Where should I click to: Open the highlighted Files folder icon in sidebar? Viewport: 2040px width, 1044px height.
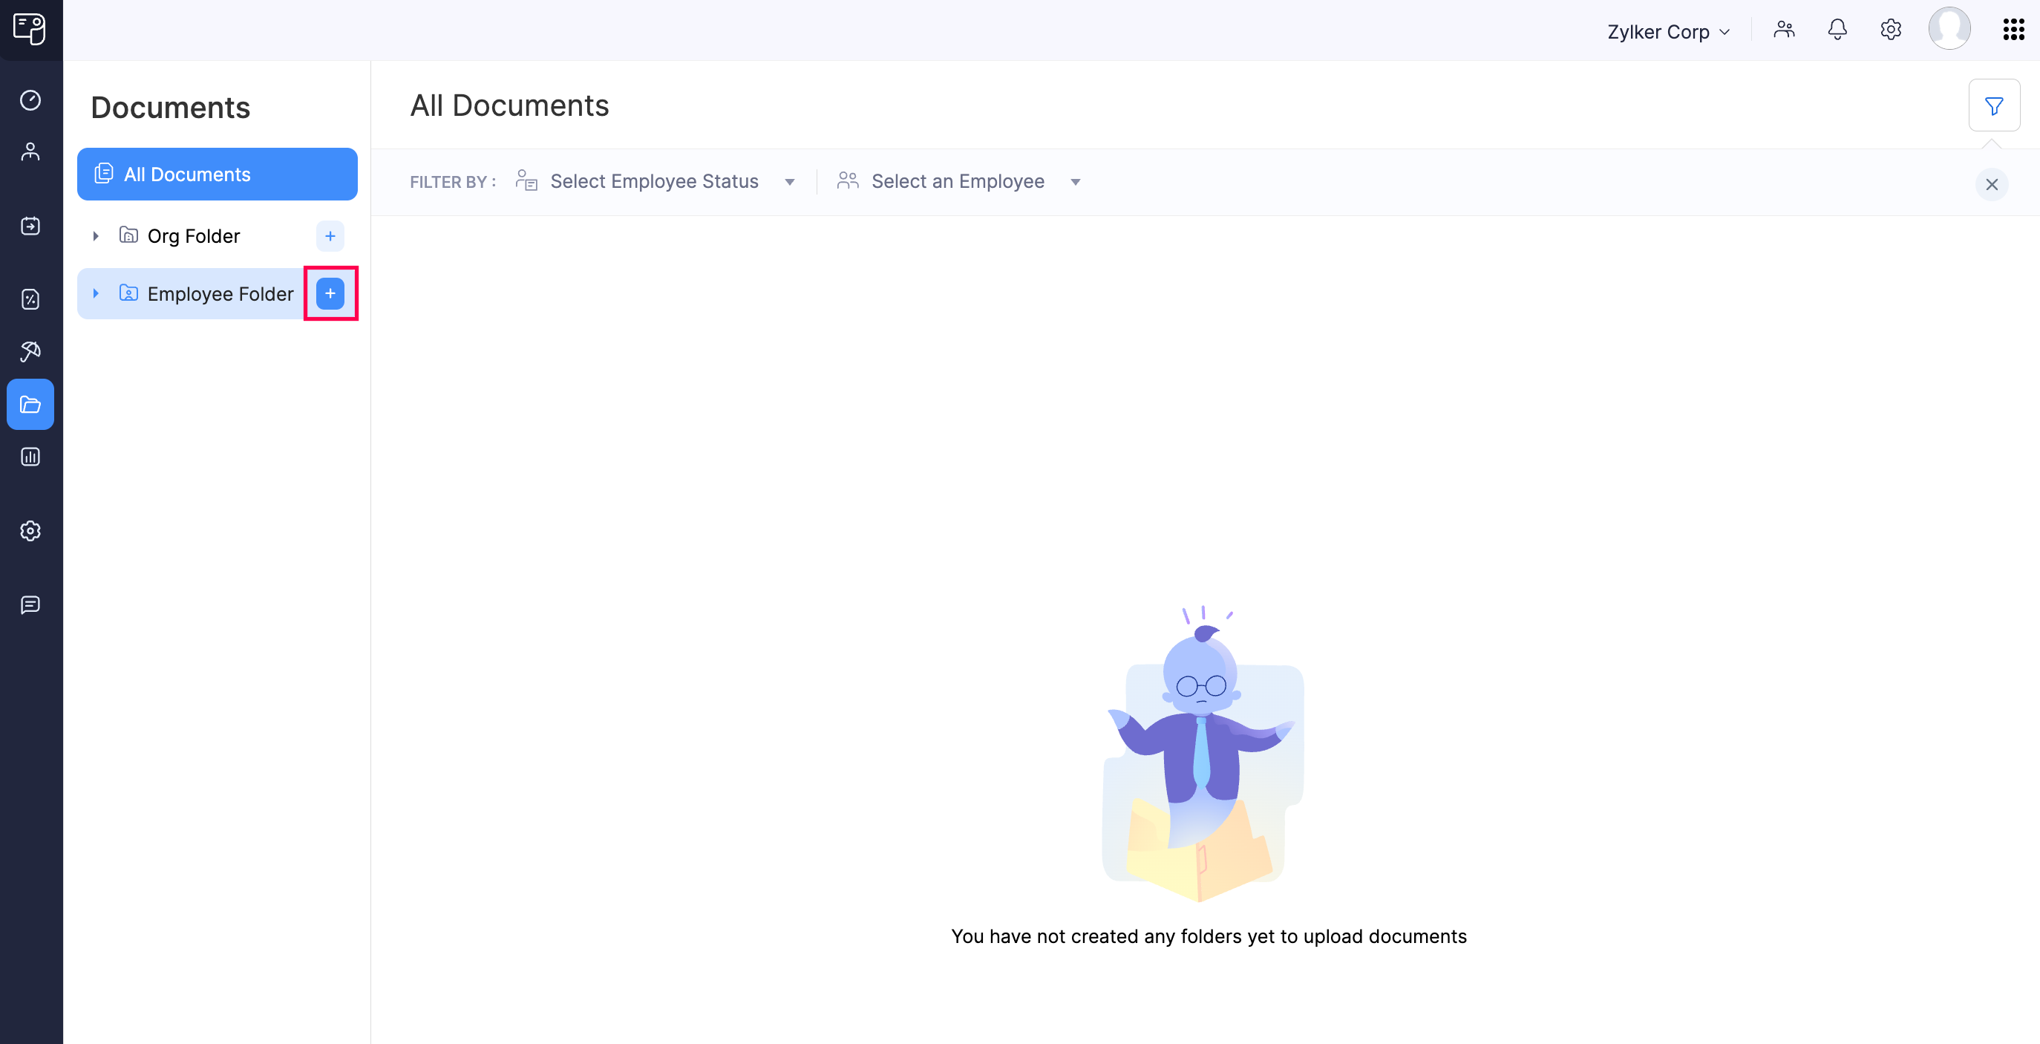[30, 405]
